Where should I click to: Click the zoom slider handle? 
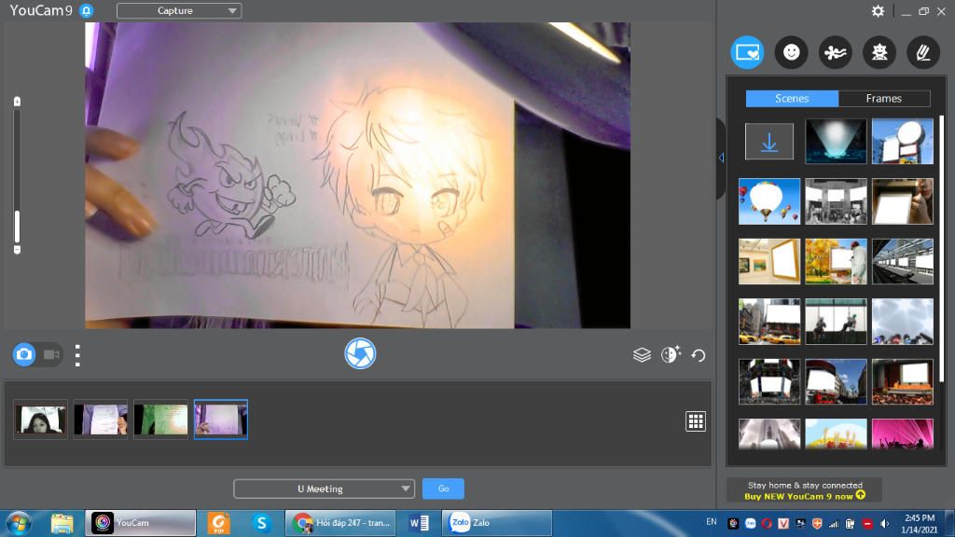(x=17, y=227)
